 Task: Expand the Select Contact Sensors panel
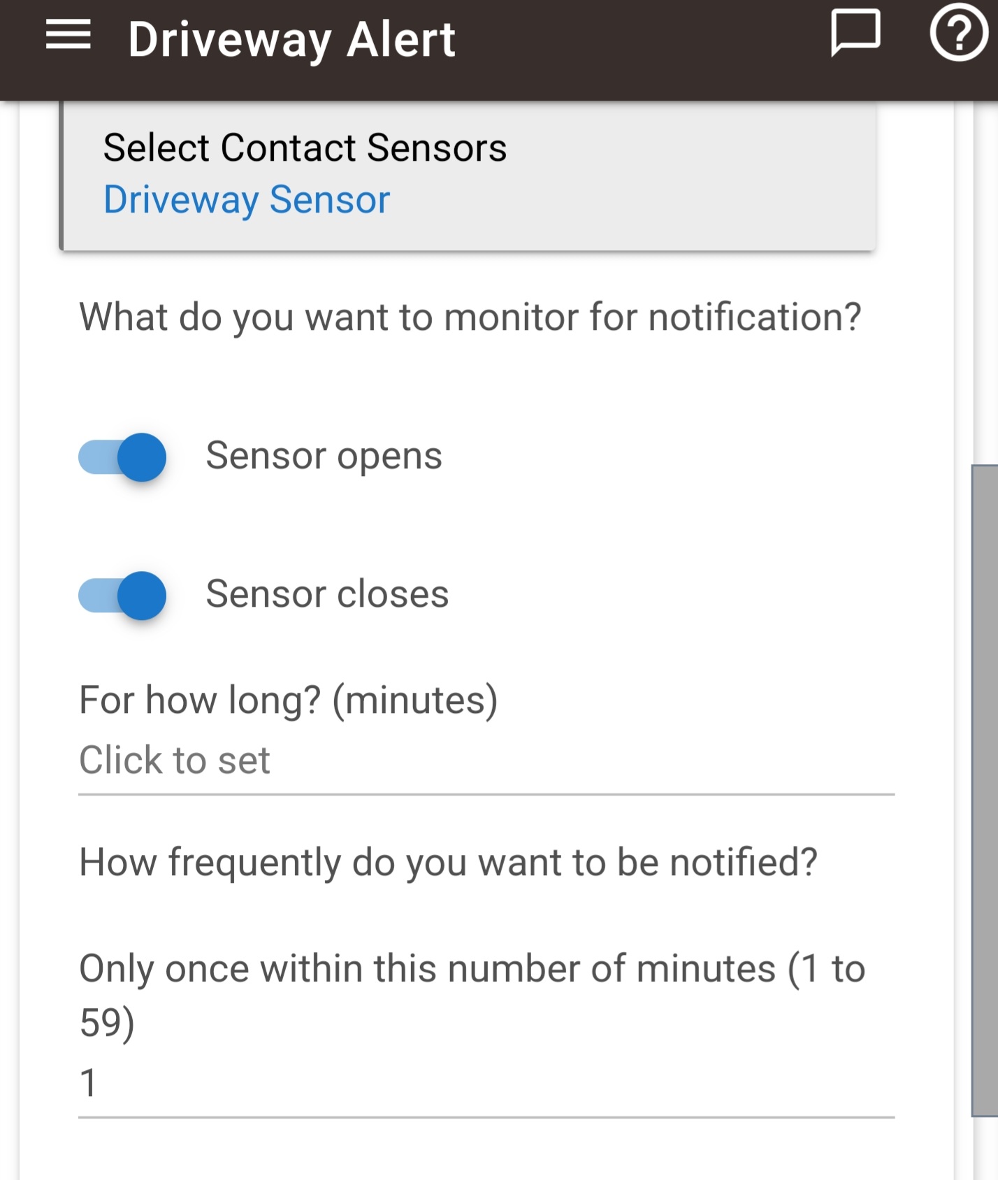[468, 175]
